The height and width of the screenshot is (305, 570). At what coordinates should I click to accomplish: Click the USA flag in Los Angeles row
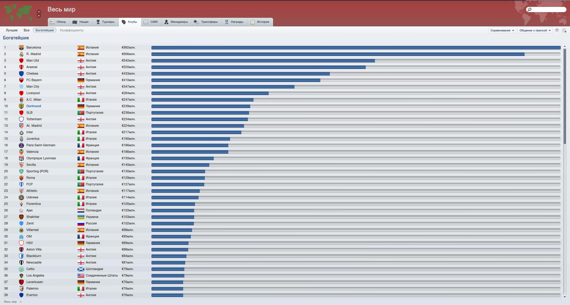pos(81,275)
